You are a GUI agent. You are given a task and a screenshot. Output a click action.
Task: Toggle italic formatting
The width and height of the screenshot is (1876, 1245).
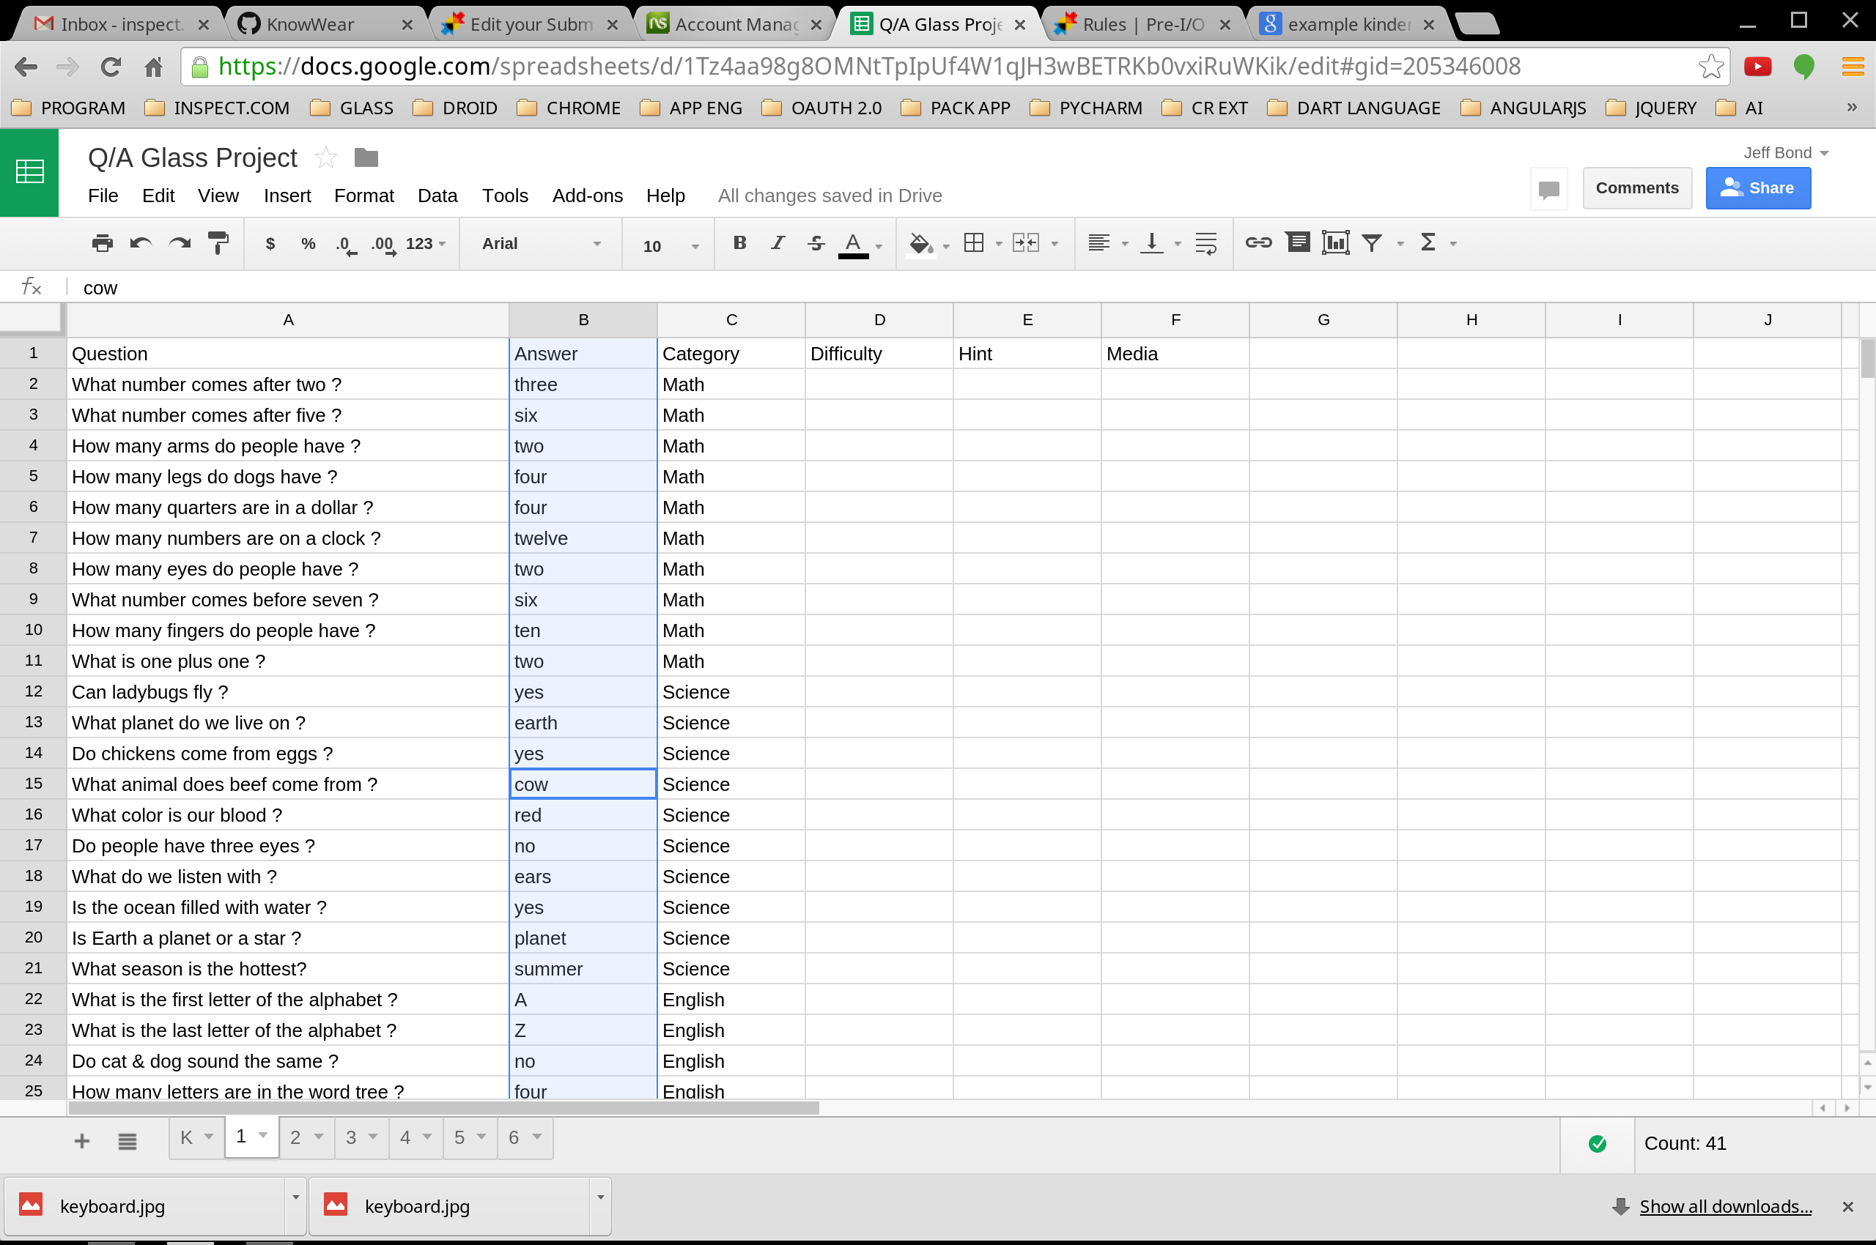pyautogui.click(x=778, y=243)
